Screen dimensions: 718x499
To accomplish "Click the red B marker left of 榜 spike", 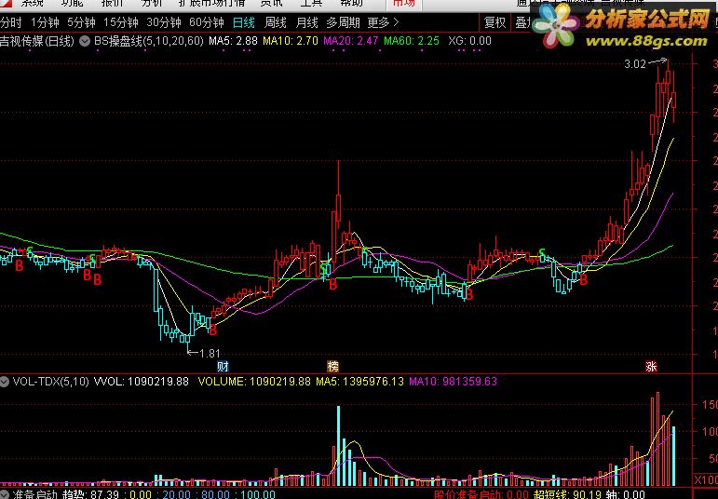I will coord(332,285).
